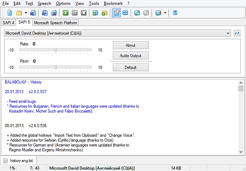The image size is (246, 171).
Task: Open the Microsoft David Desktop voice dropdown
Action: pos(118,33)
